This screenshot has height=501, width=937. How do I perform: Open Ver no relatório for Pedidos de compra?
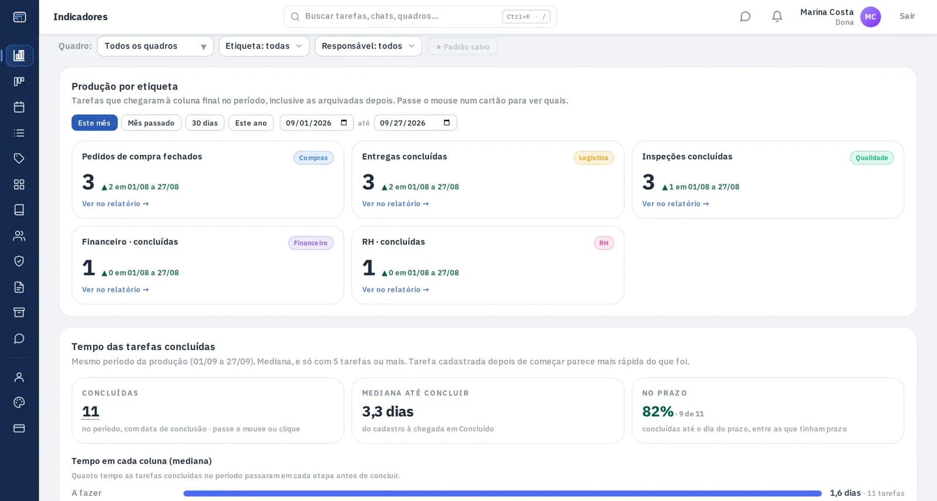115,204
